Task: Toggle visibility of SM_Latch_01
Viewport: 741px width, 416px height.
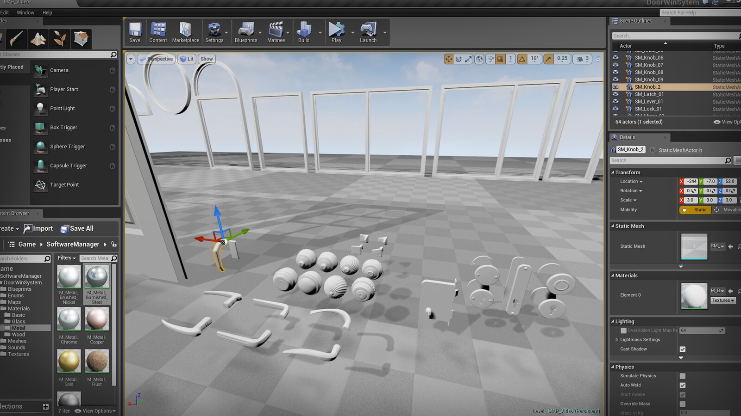Action: point(615,94)
